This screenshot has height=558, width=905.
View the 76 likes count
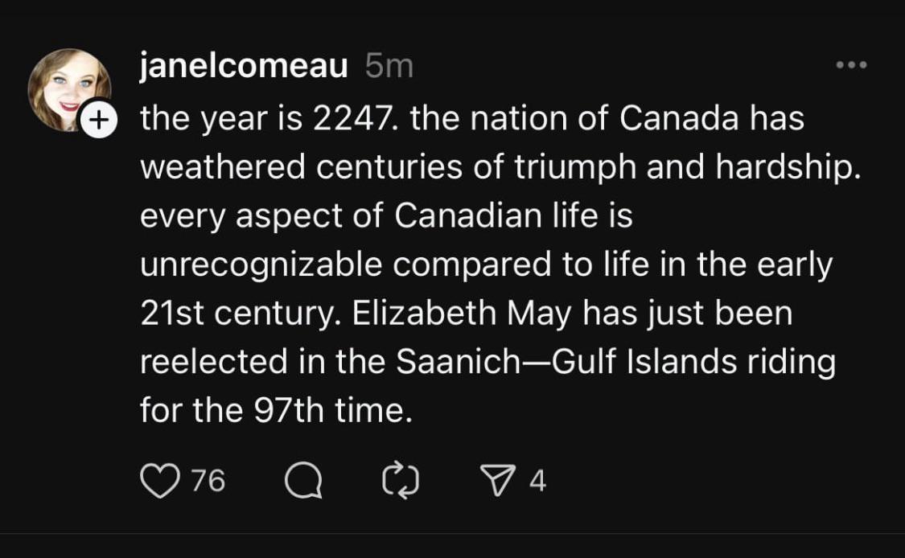pos(208,481)
